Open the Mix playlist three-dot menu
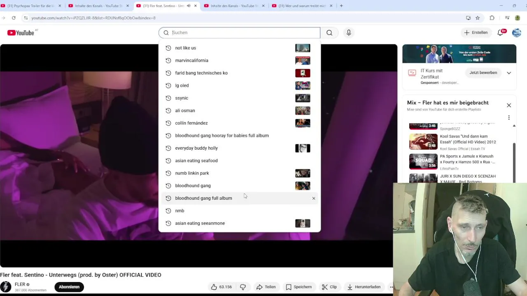The height and width of the screenshot is (296, 527). pos(509,118)
